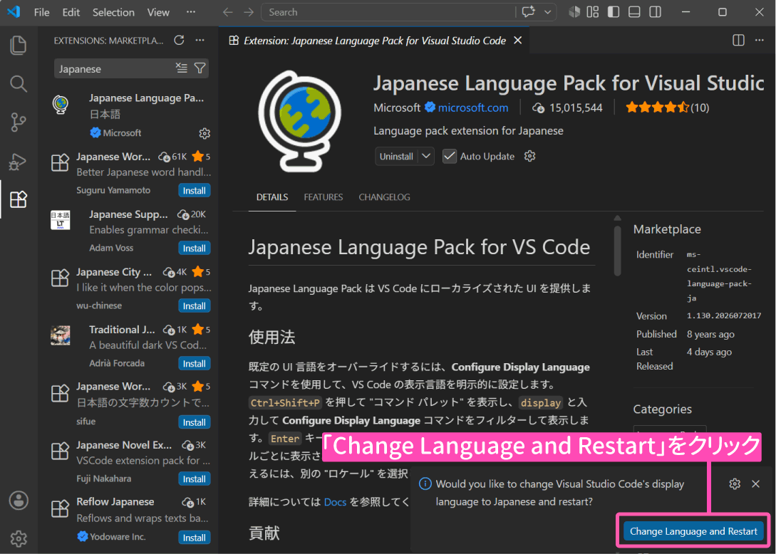Toggle the secondary side bar layout icon

[655, 12]
